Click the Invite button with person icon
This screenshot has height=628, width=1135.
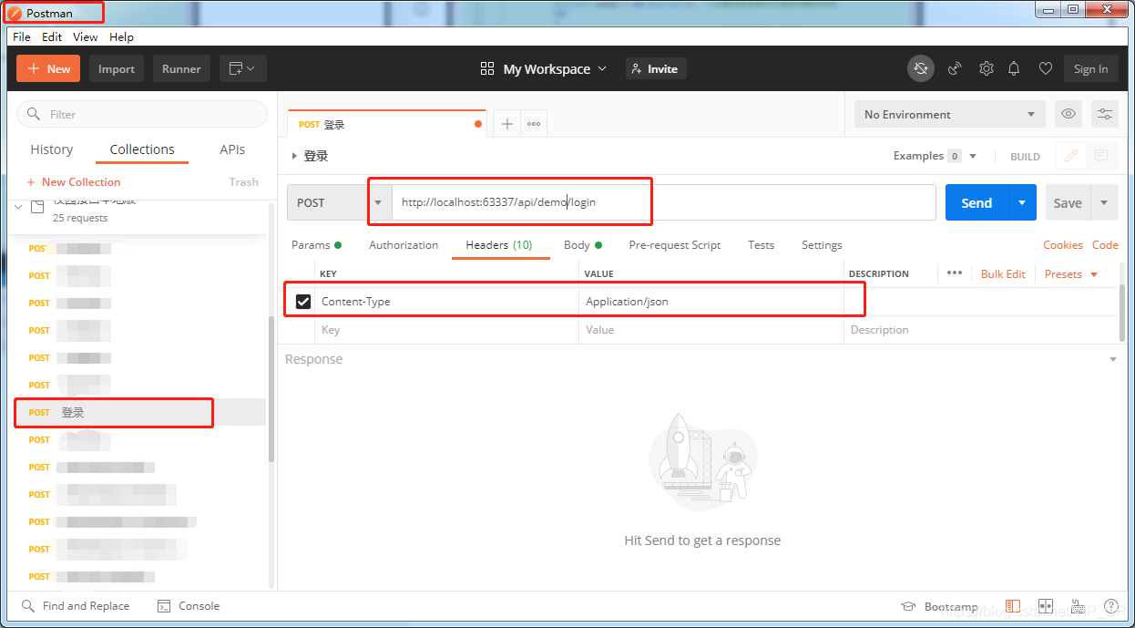click(656, 68)
